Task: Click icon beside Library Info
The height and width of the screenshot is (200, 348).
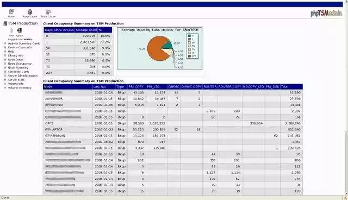Action: pyautogui.click(x=5, y=55)
